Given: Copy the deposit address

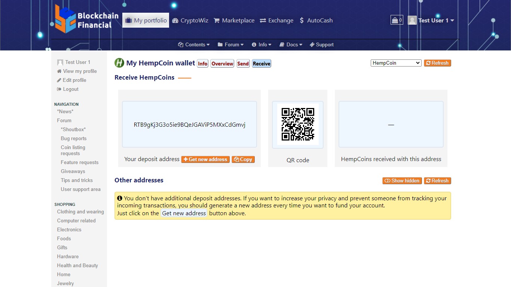Looking at the screenshot, I should 243,160.
